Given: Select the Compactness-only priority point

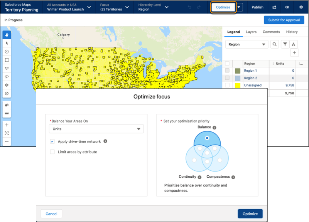Looking at the screenshot, I should point(220,160).
